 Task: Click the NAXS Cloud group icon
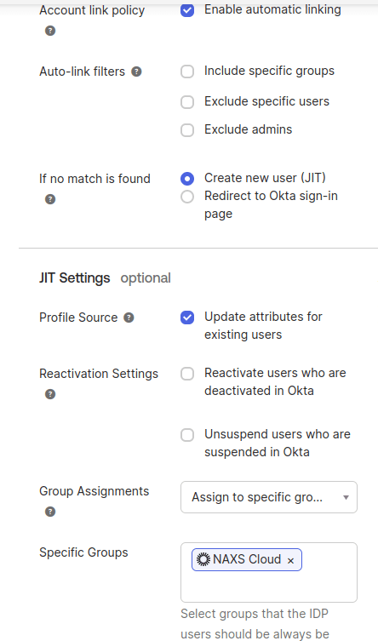click(203, 559)
